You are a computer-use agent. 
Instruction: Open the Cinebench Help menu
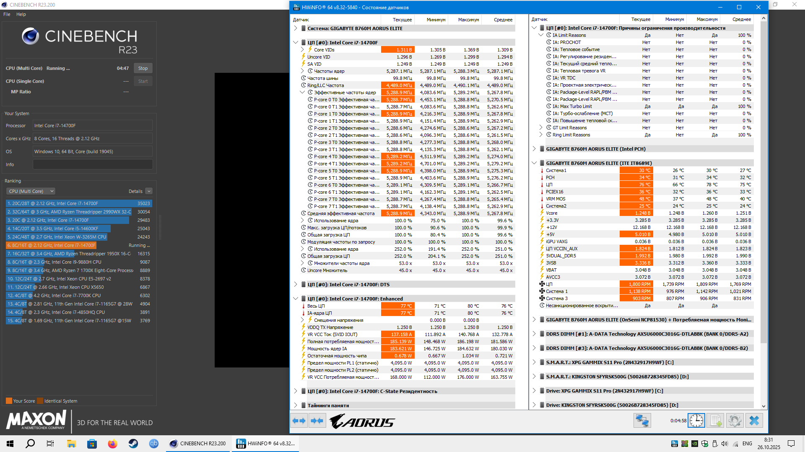(21, 14)
